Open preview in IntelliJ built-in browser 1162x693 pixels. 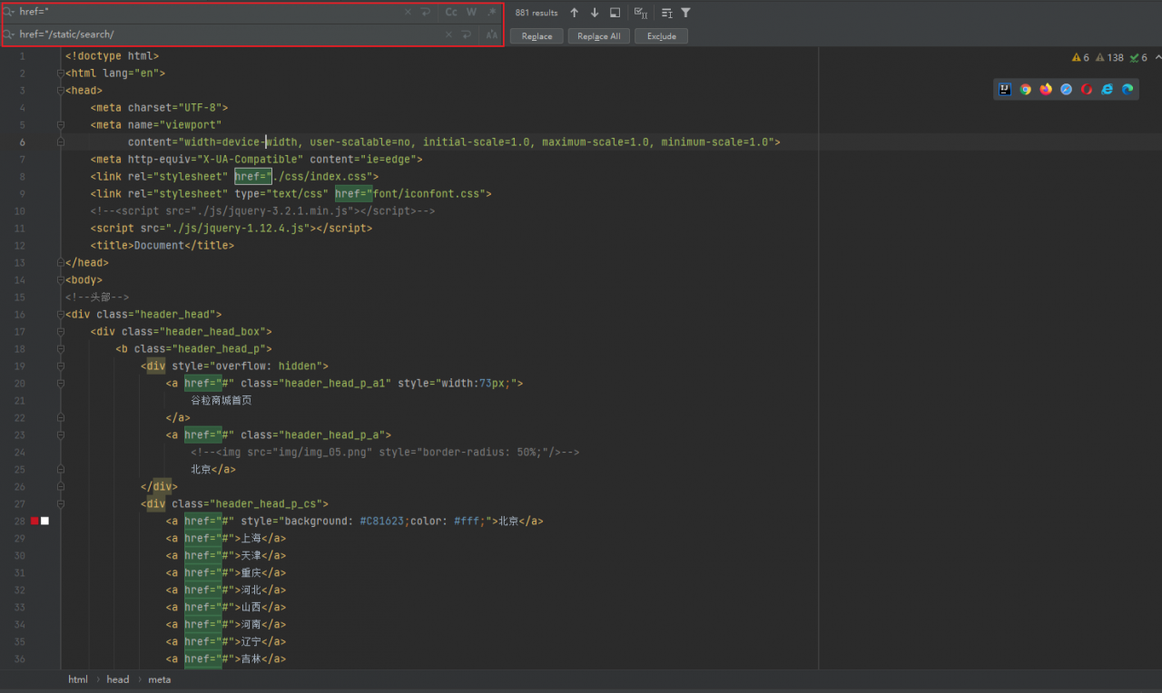coord(1005,89)
